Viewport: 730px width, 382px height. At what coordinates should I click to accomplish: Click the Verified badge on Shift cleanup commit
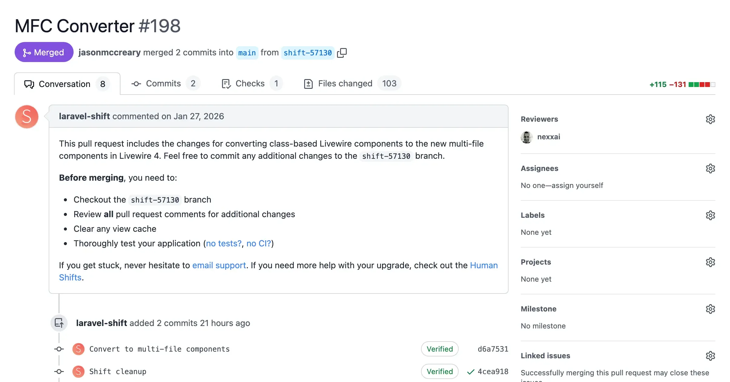(440, 371)
